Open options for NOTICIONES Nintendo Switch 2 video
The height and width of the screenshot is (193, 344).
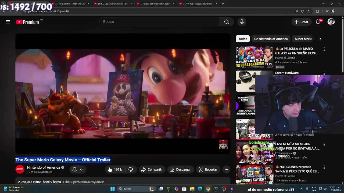pos(324,167)
